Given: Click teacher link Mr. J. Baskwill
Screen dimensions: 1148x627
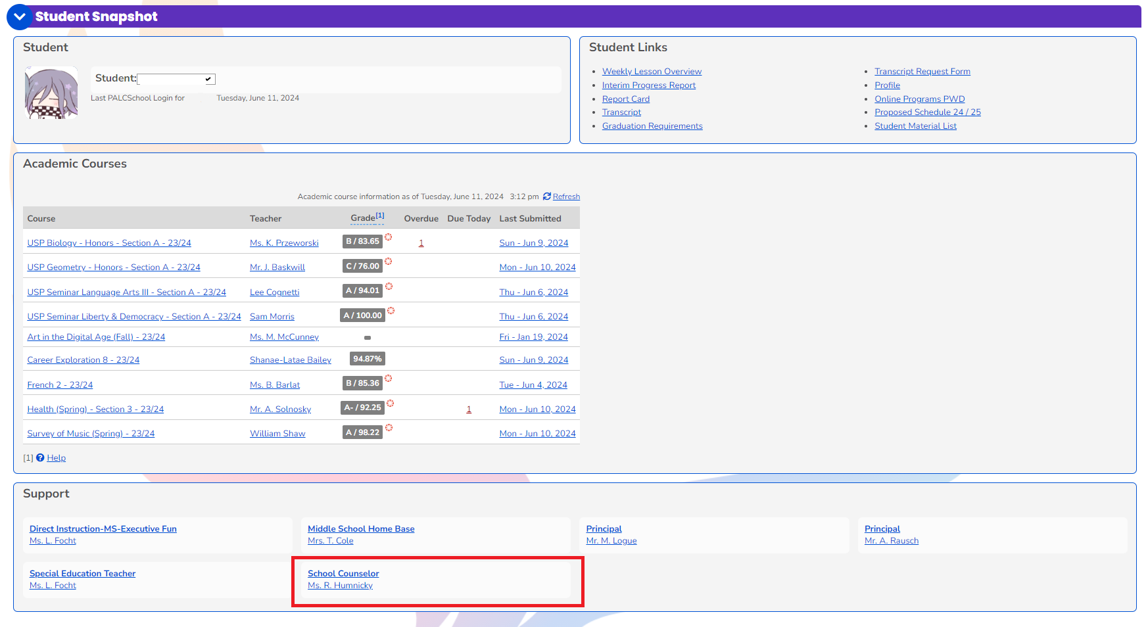Looking at the screenshot, I should (x=277, y=267).
